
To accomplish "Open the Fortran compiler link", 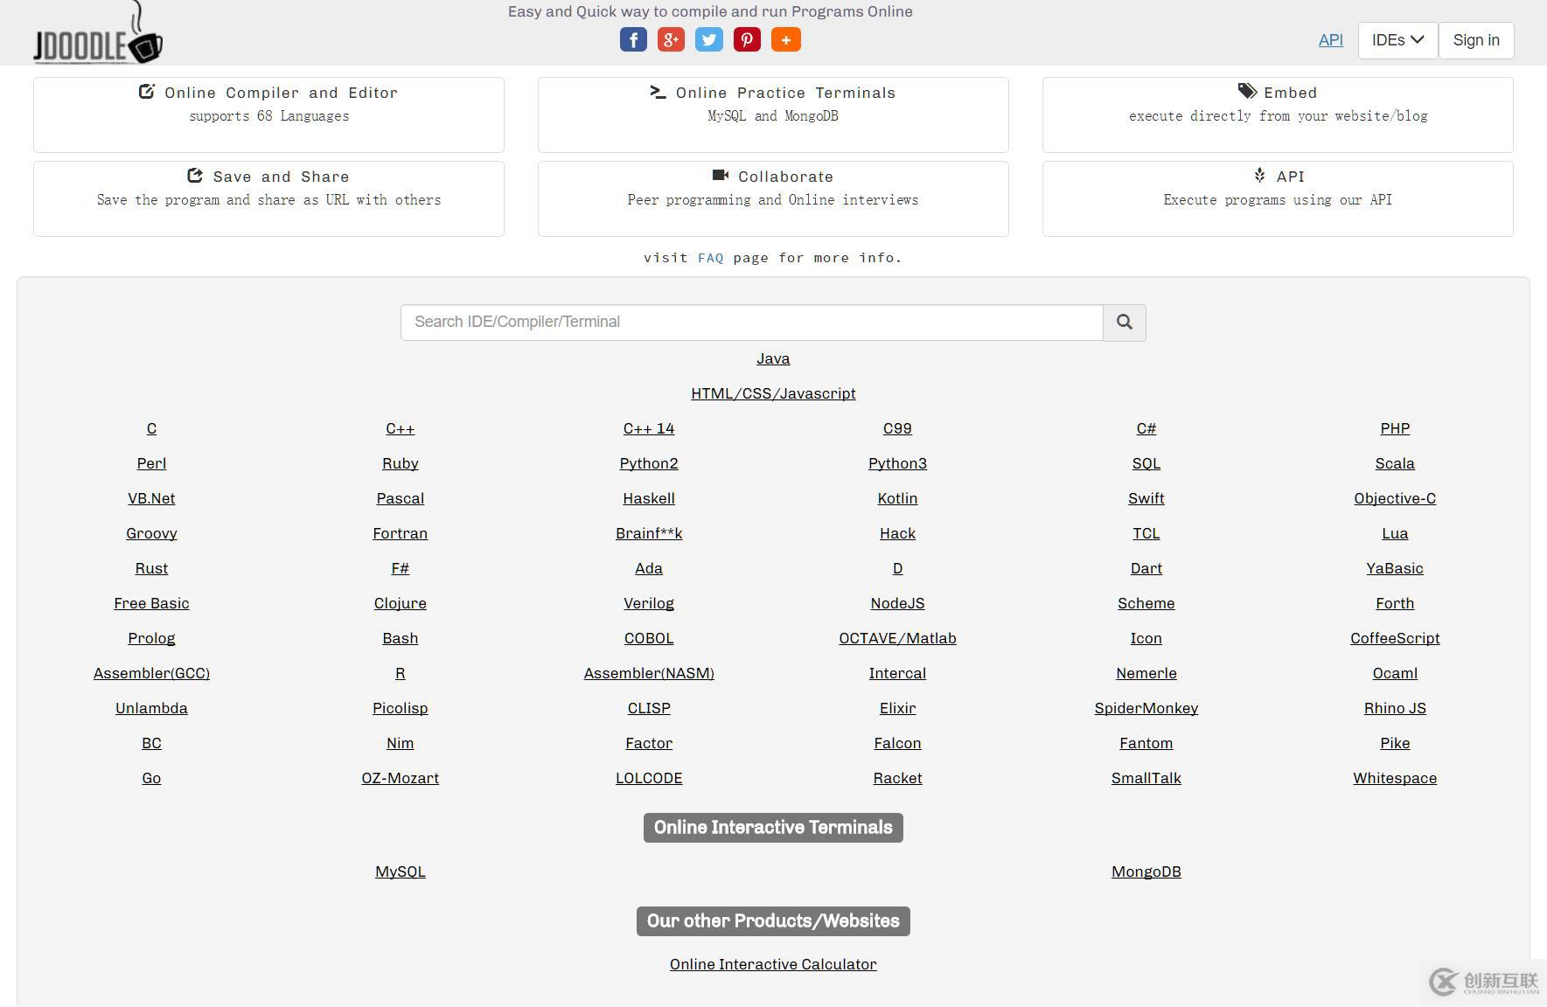I will [x=401, y=533].
